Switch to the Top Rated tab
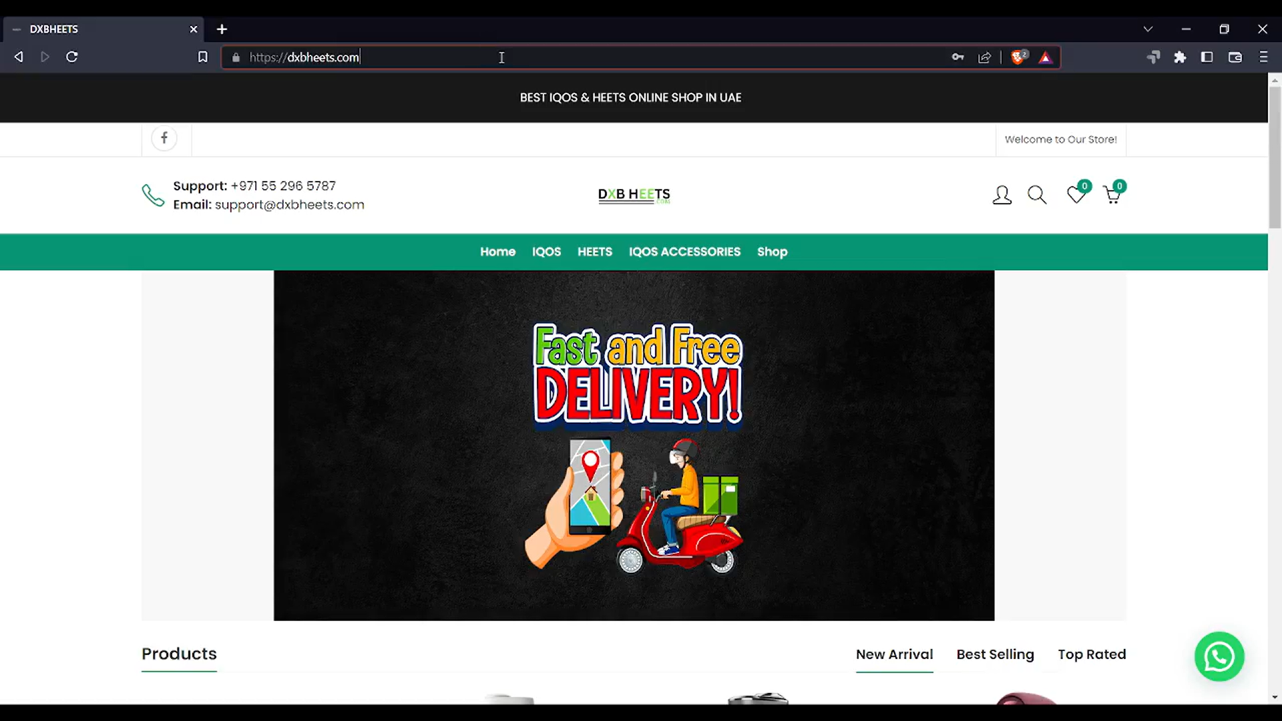This screenshot has width=1282, height=721. pos(1092,654)
